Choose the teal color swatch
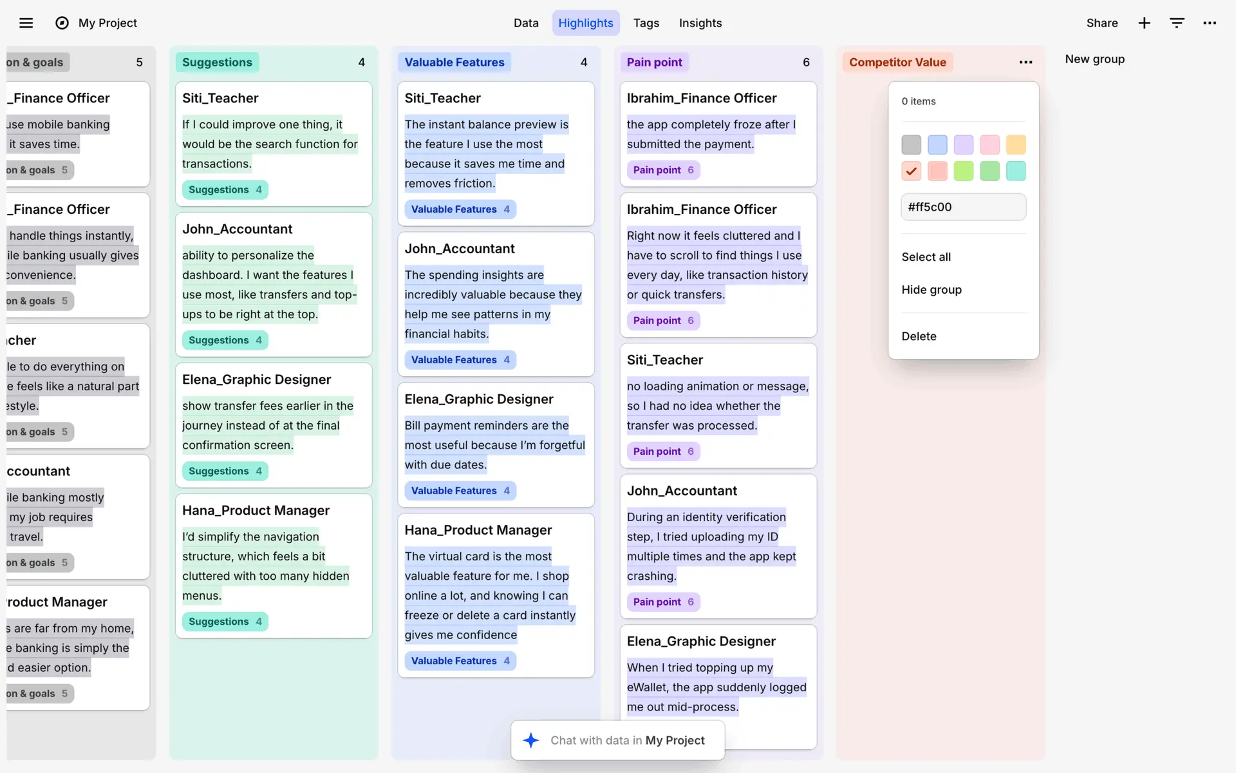Screen dimensions: 1236x773 (x=1016, y=171)
